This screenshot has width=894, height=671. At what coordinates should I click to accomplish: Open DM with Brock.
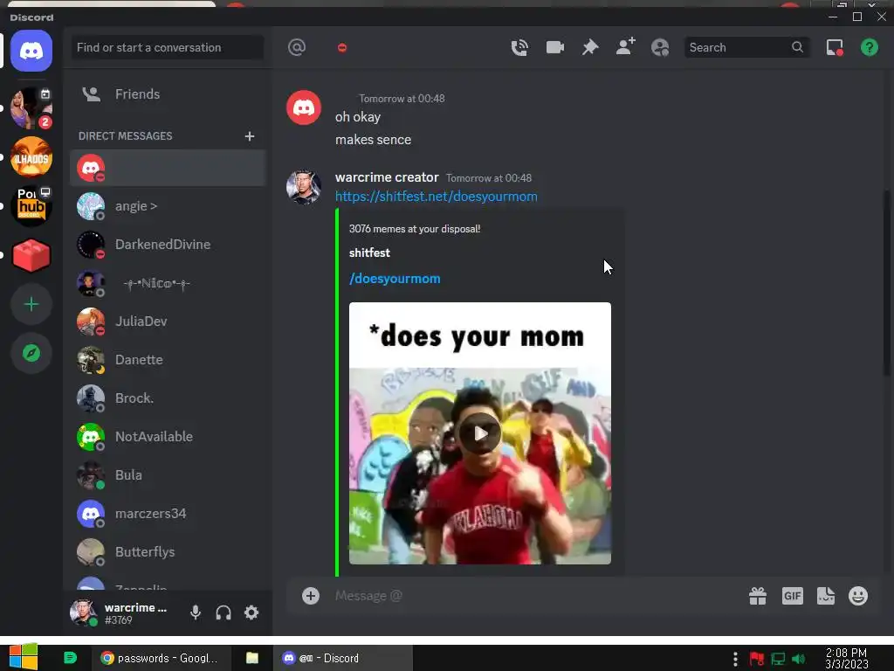pyautogui.click(x=168, y=398)
